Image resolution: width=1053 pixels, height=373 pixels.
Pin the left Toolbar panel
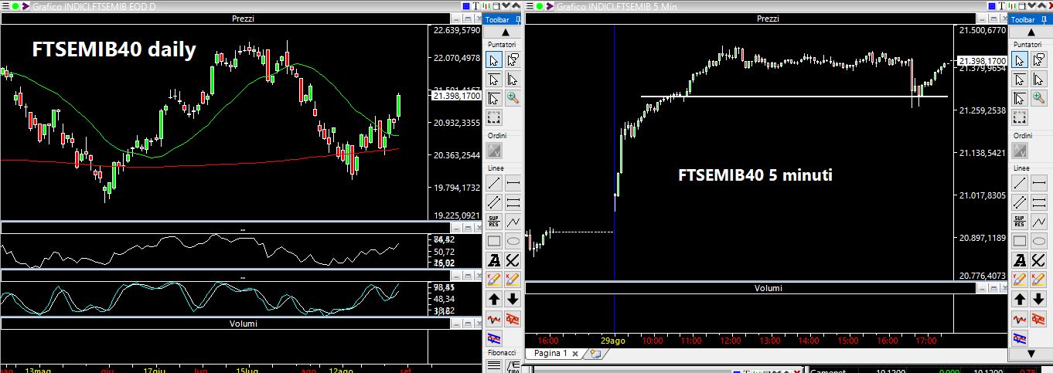tap(517, 19)
